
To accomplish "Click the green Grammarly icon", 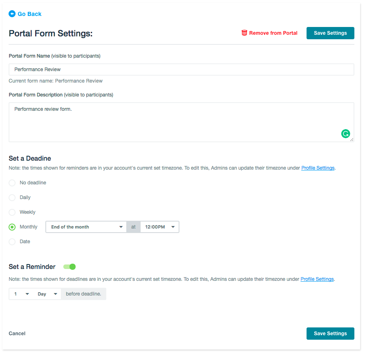I will (346, 134).
